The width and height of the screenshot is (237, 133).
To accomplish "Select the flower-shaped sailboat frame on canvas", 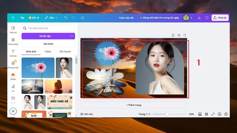I will coord(106,82).
